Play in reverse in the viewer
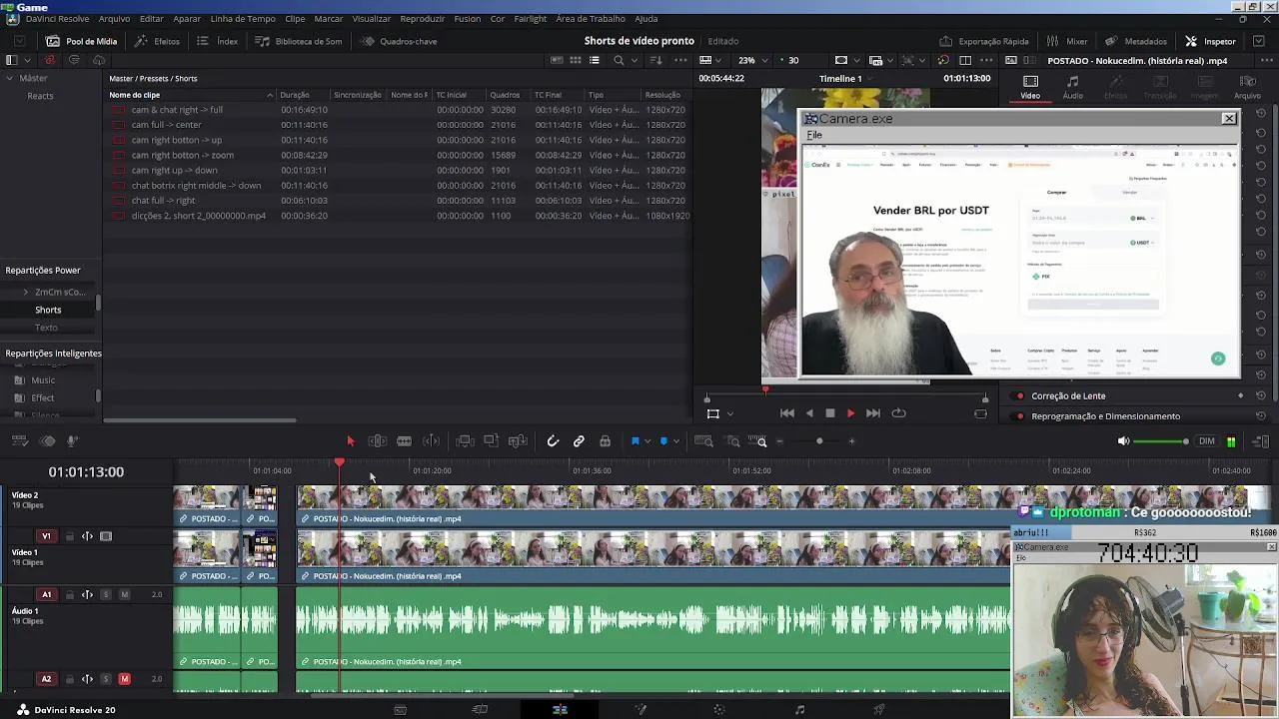Viewport: 1279px width, 719px height. pos(809,413)
